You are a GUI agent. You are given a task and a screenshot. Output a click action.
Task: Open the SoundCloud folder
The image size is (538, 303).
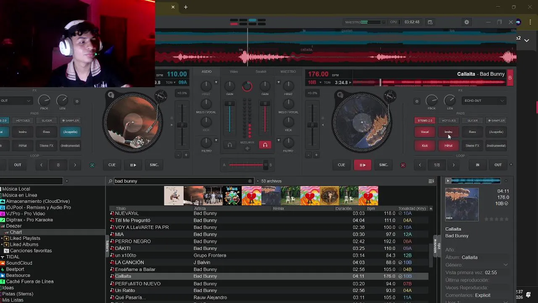click(x=19, y=263)
